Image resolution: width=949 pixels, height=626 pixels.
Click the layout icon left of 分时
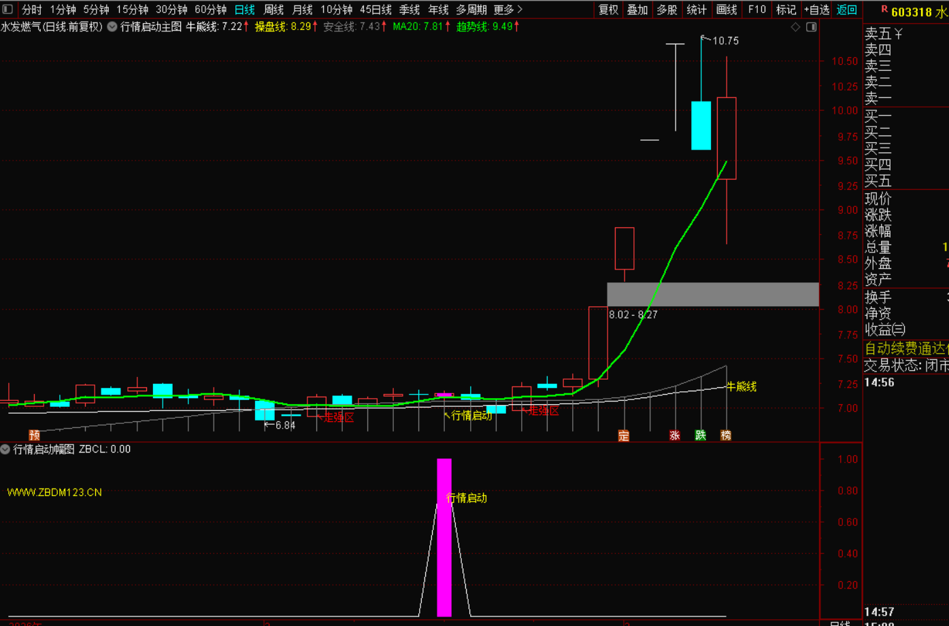point(8,10)
